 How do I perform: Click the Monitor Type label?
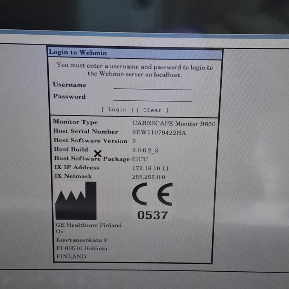coord(76,122)
